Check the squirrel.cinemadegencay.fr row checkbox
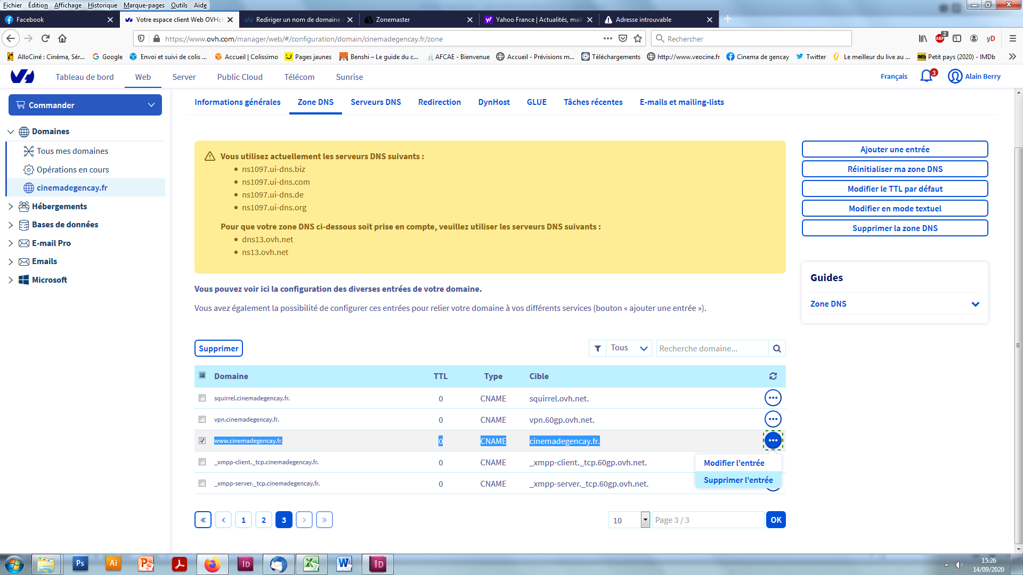This screenshot has width=1023, height=575. click(x=202, y=398)
